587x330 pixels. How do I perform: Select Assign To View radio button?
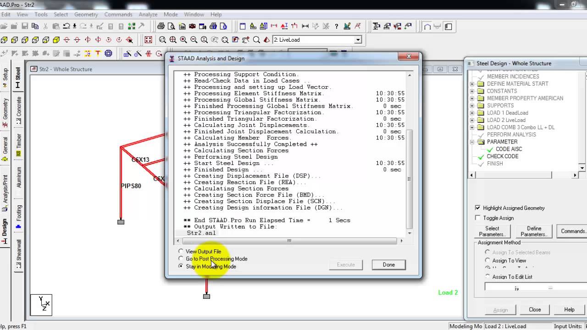[x=487, y=261]
